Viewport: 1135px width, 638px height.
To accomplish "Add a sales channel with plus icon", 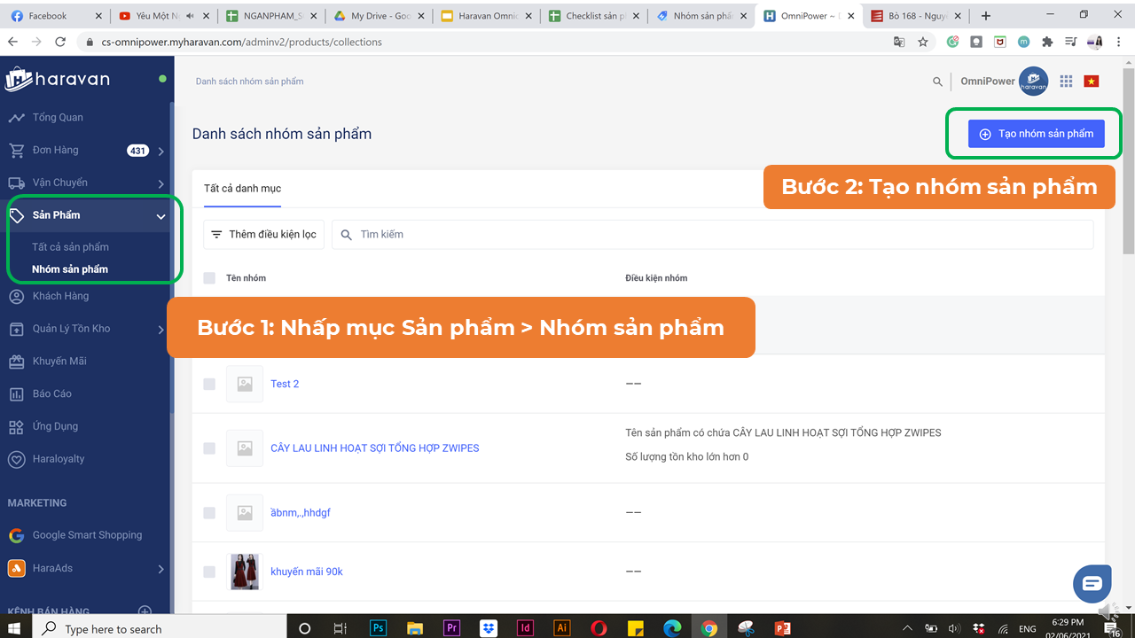I will pos(145,611).
